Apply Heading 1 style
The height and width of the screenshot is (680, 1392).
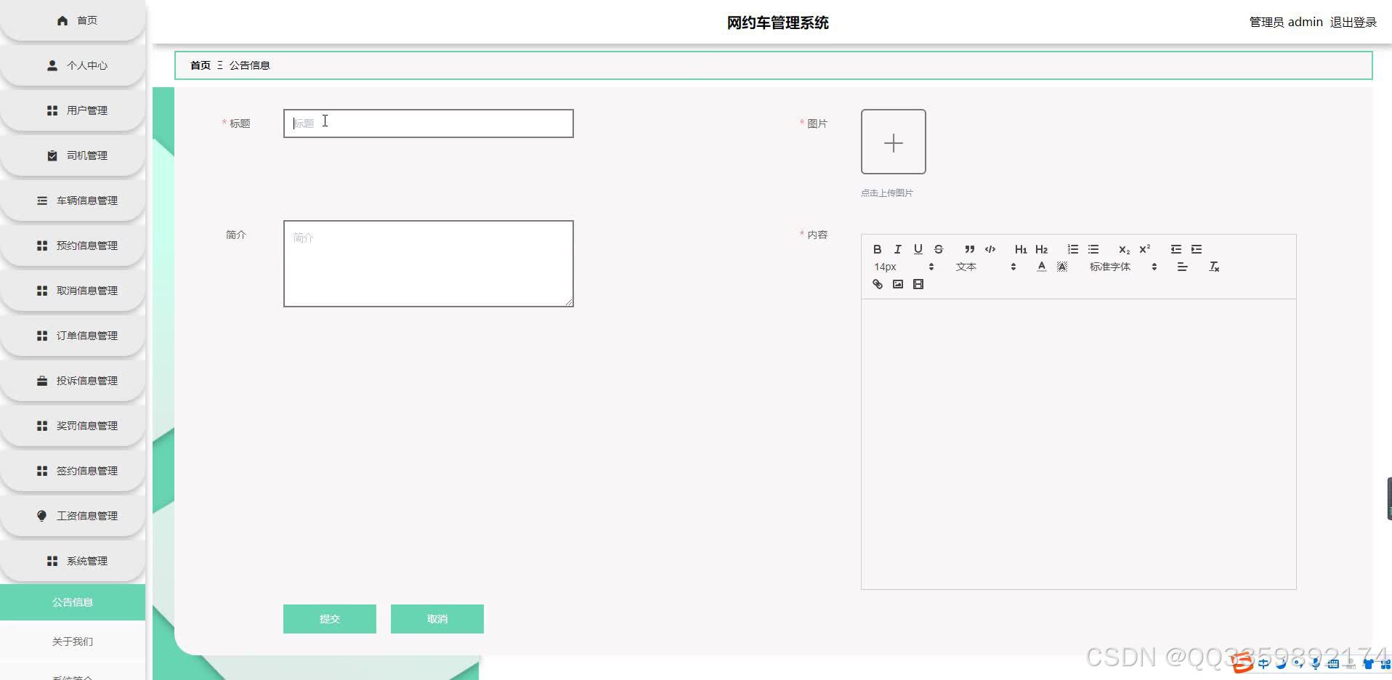pyautogui.click(x=1021, y=249)
